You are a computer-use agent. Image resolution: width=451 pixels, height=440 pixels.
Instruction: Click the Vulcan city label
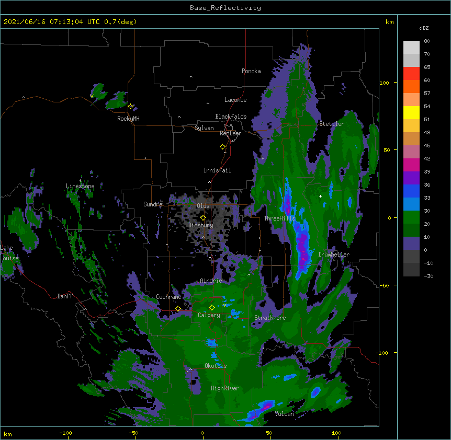coord(284,414)
